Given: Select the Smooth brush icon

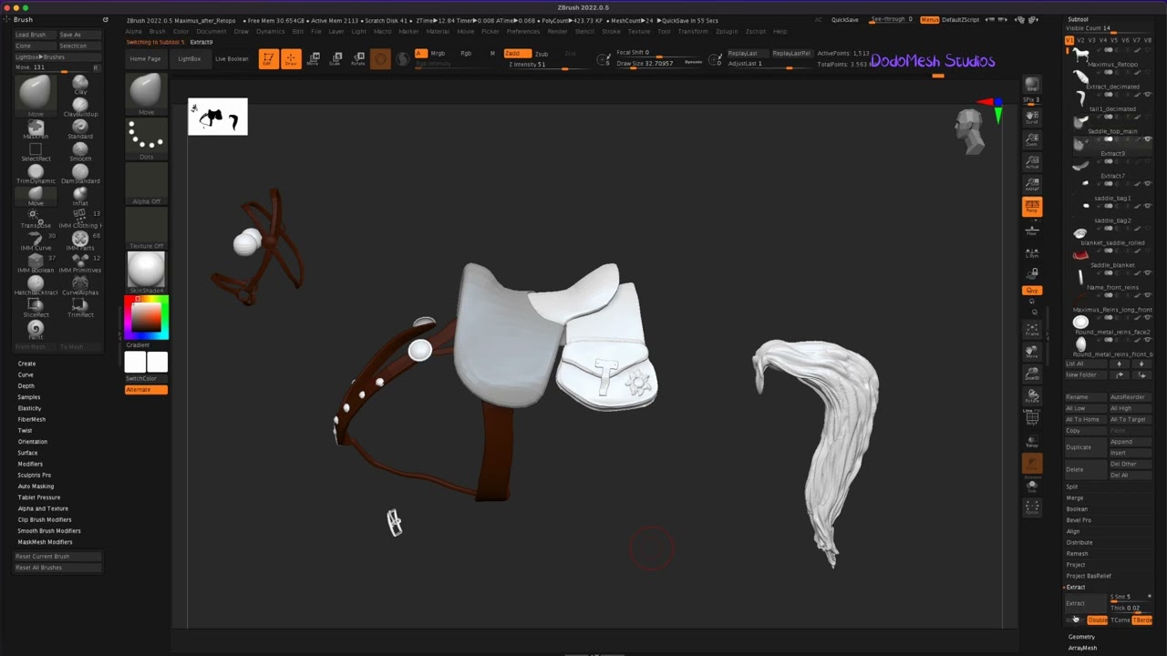Looking at the screenshot, I should (80, 150).
